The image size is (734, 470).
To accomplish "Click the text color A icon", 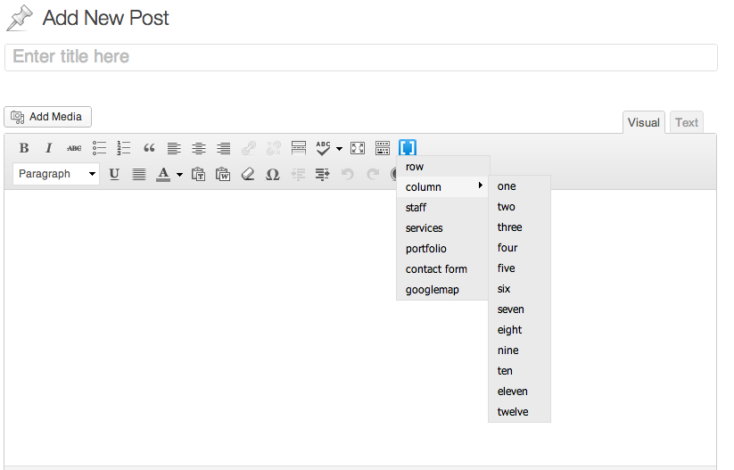I will [163, 174].
